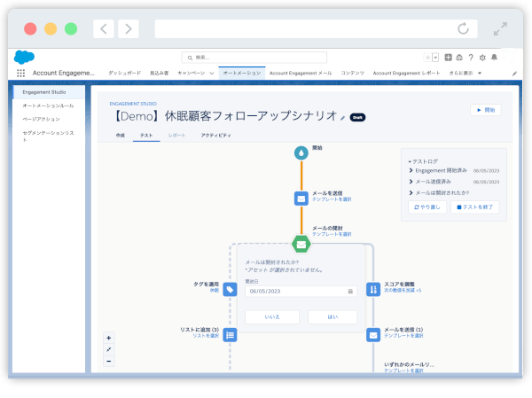Viewport: 532px width, 398px height.
Task: Click the メールを送信 (1) envelope icon
Action: tap(373, 335)
